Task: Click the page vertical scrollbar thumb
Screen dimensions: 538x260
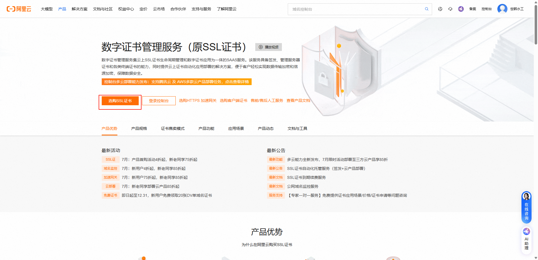Action: pyautogui.click(x=536, y=25)
